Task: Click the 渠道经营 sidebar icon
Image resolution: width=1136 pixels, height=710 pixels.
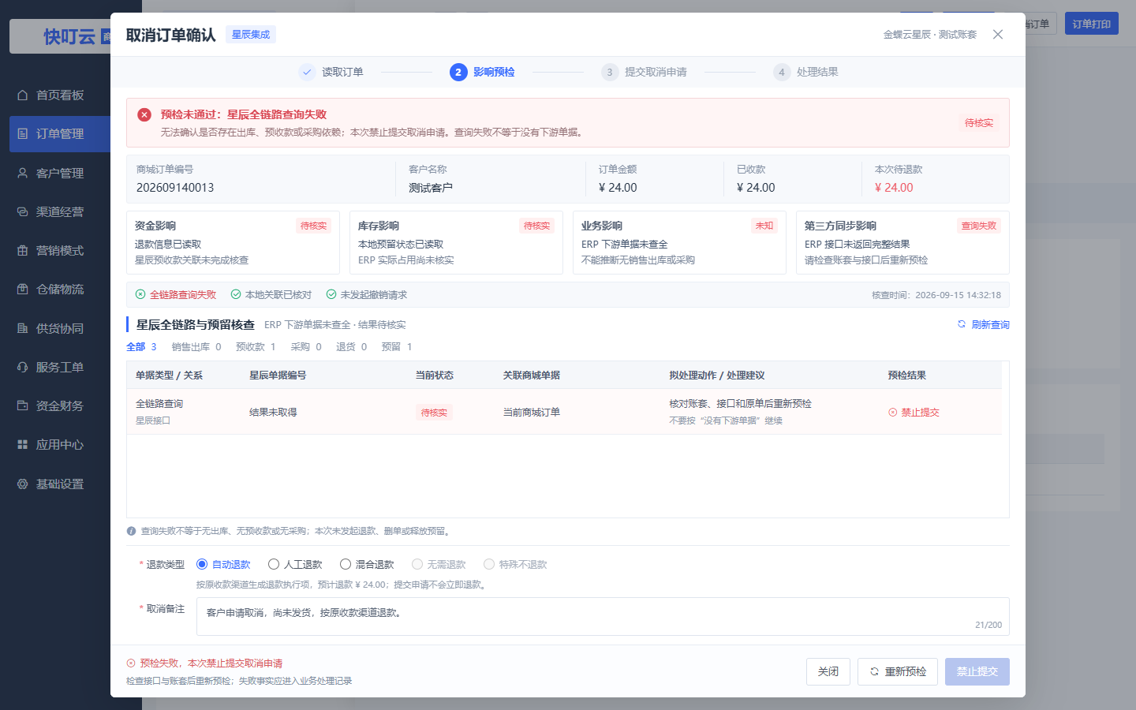Action: [x=23, y=211]
